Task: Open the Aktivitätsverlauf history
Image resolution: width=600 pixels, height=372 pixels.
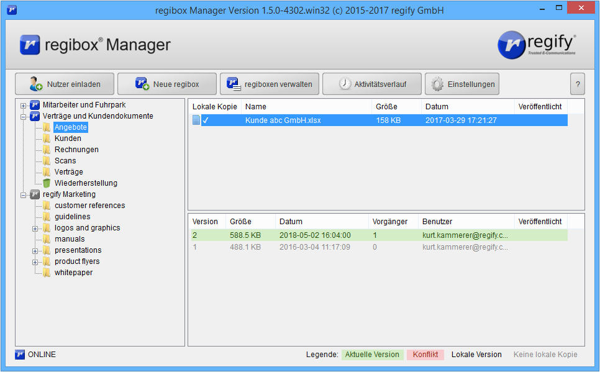Action: click(372, 84)
